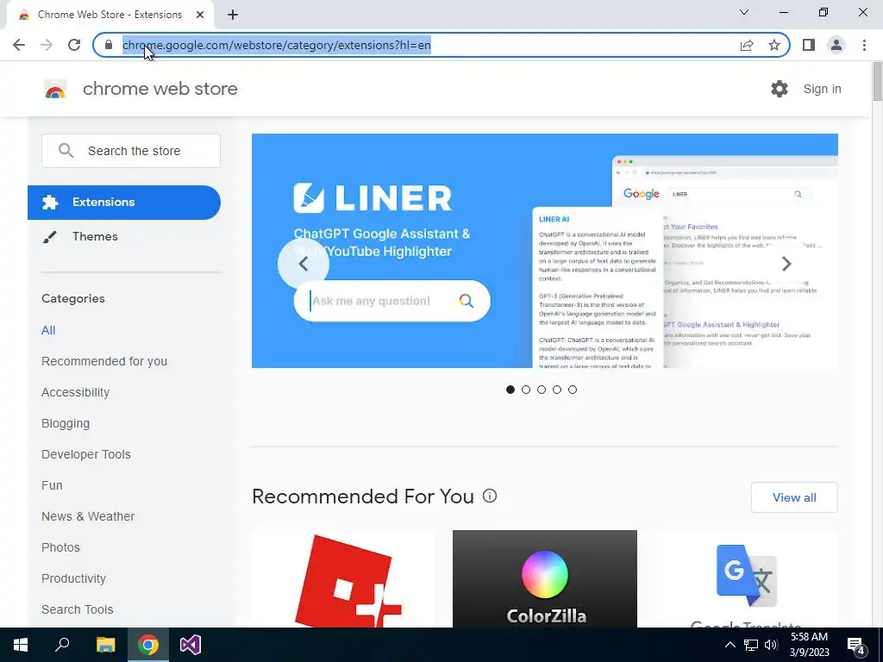Image resolution: width=883 pixels, height=662 pixels.
Task: Show info about Recommended For You
Action: 490,496
